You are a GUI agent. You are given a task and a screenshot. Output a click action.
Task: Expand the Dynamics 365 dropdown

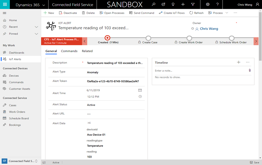[x=44, y=5]
